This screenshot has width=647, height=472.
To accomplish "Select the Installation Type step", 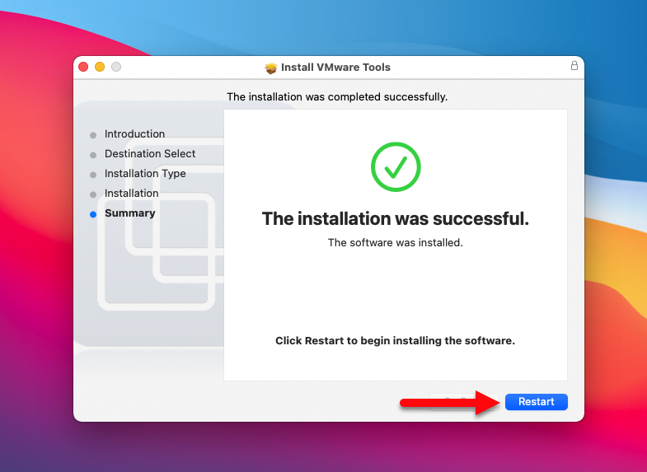I will [x=145, y=174].
